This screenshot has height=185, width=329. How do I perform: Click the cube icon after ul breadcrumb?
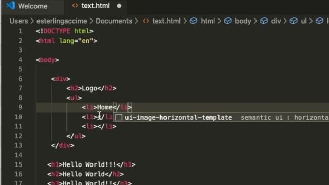[319, 21]
